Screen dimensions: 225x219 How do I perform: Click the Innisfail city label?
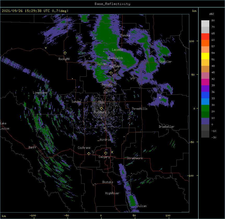[109, 85]
